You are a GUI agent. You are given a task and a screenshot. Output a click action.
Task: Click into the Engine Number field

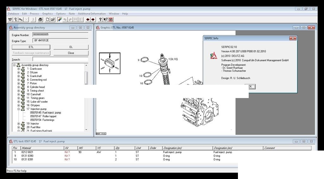(60, 34)
